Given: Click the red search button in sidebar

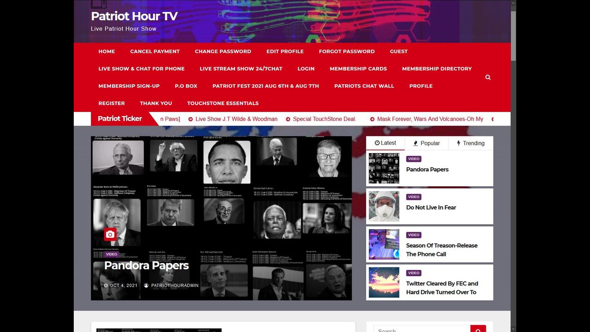Looking at the screenshot, I should coord(478,329).
